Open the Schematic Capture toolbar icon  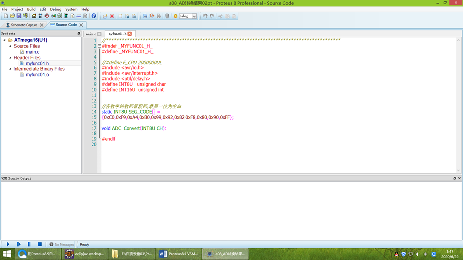click(x=40, y=16)
